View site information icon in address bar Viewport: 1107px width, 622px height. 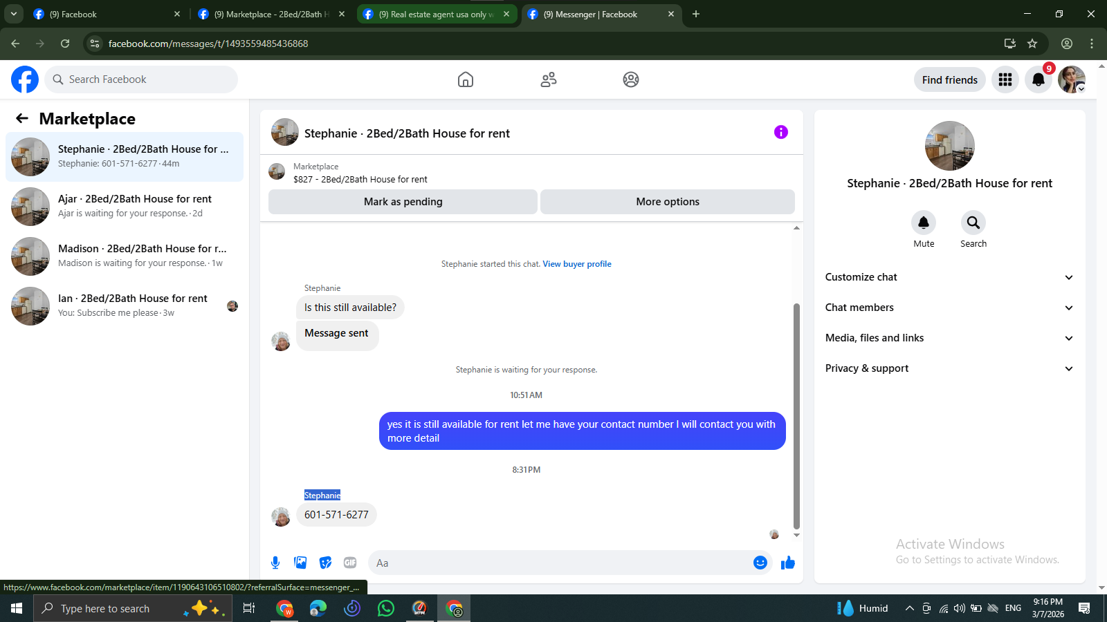point(95,44)
